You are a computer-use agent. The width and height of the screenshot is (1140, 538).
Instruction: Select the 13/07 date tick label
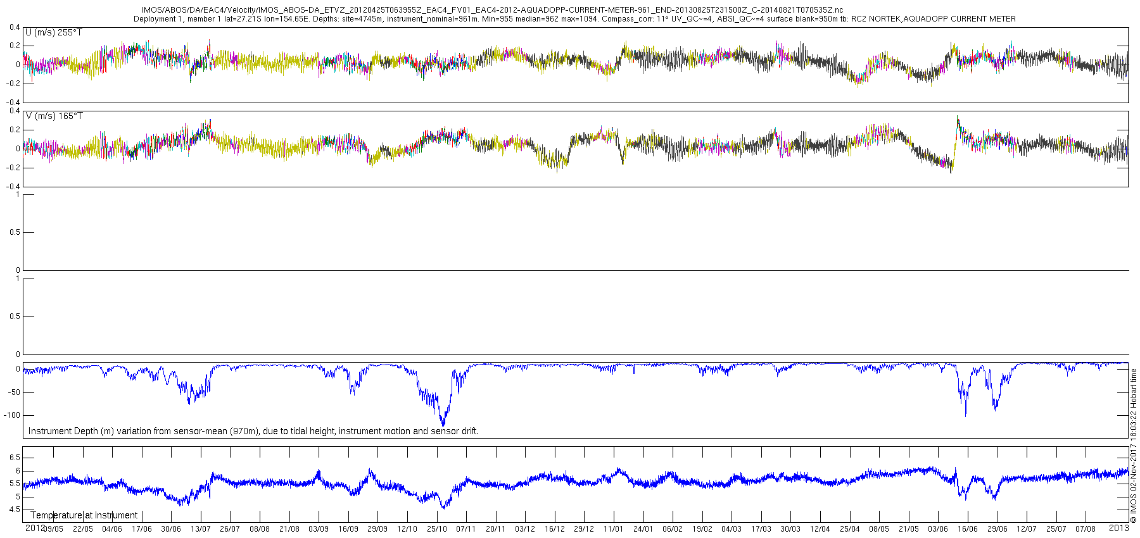click(201, 529)
